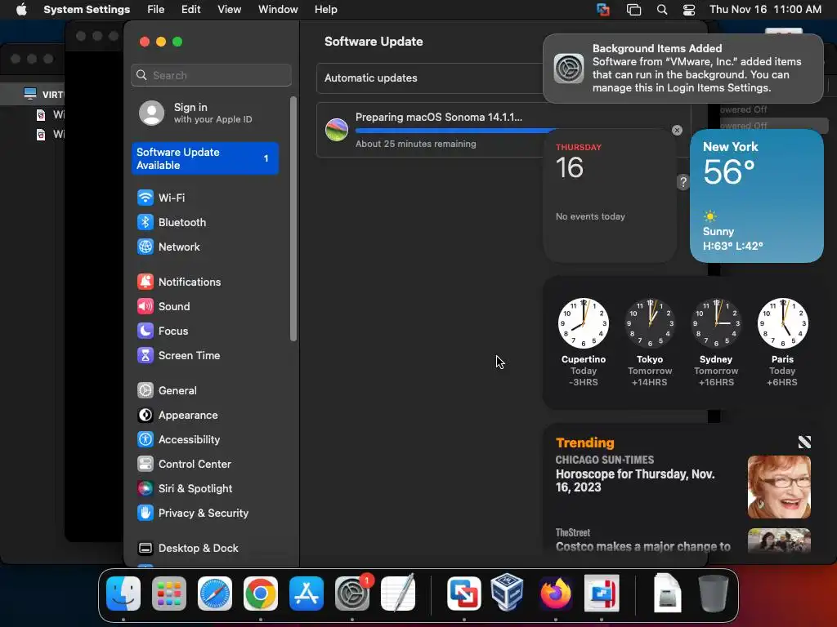Open the Costco news story headline
This screenshot has height=627, width=837.
pos(642,546)
